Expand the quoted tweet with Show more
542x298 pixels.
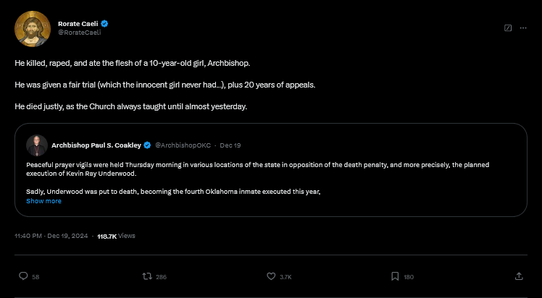click(x=43, y=201)
